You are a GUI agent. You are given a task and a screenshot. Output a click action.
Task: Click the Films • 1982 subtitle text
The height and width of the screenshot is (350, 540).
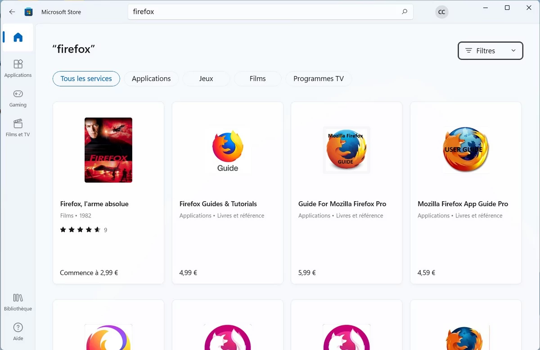pyautogui.click(x=76, y=216)
